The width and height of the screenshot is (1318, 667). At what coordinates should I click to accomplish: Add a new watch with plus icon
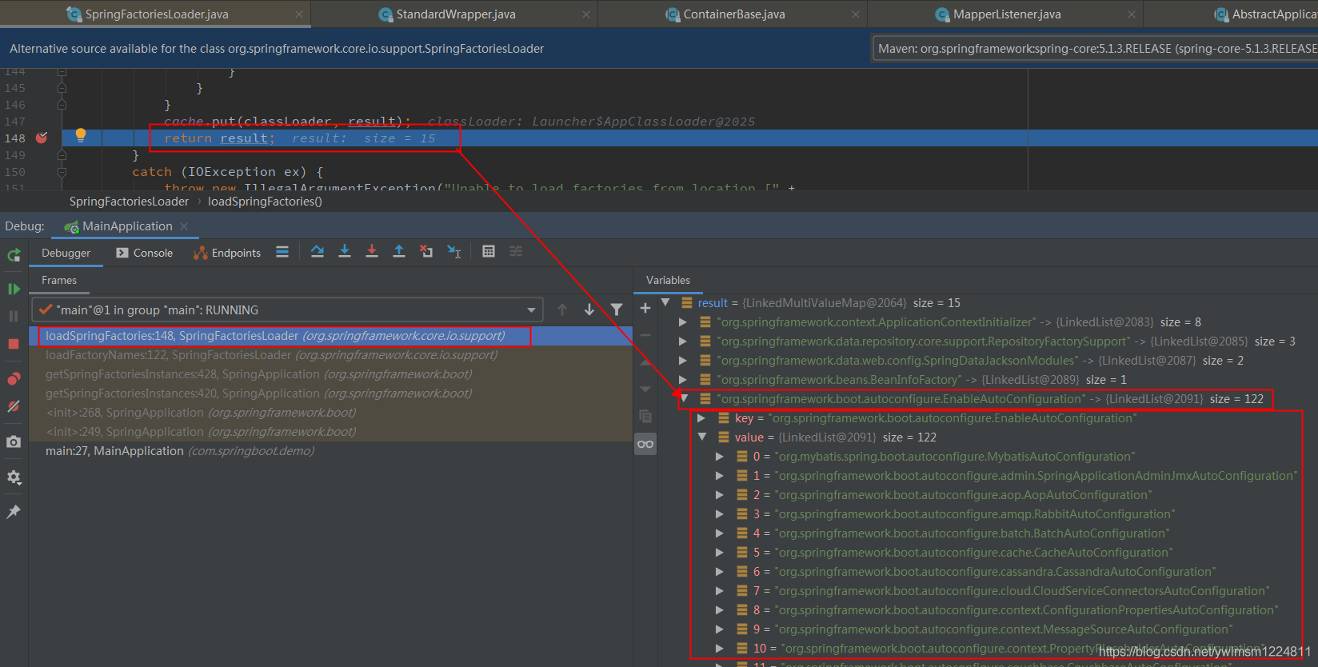(x=645, y=308)
